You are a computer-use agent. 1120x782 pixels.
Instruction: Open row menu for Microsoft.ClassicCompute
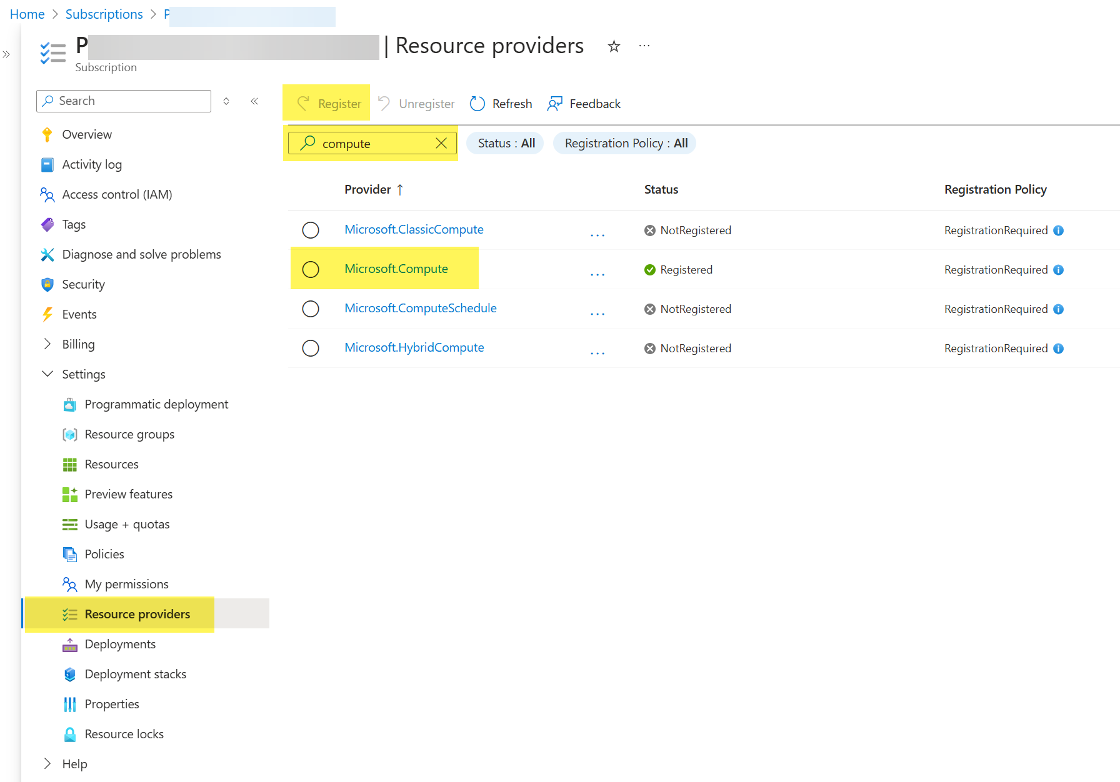coord(597,234)
